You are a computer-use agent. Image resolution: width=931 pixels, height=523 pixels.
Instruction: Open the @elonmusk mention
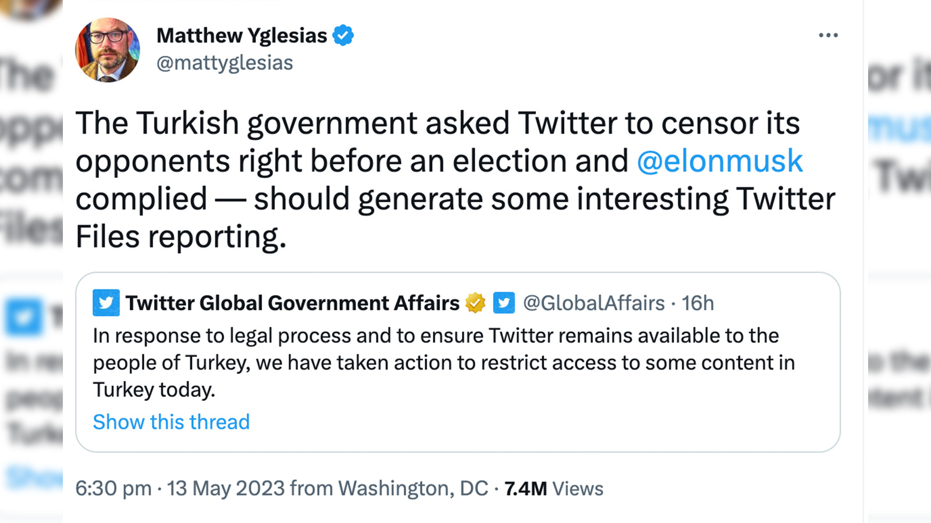pyautogui.click(x=720, y=161)
